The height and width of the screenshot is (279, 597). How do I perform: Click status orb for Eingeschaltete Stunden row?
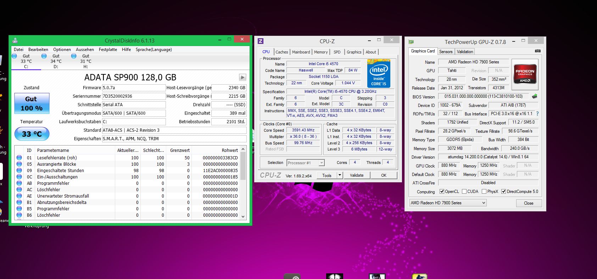click(x=19, y=170)
